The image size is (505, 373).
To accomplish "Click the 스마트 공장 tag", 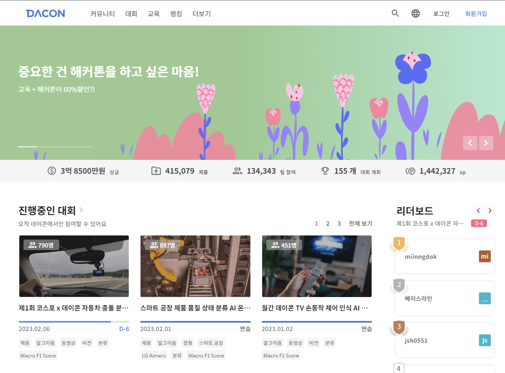I will (211, 343).
